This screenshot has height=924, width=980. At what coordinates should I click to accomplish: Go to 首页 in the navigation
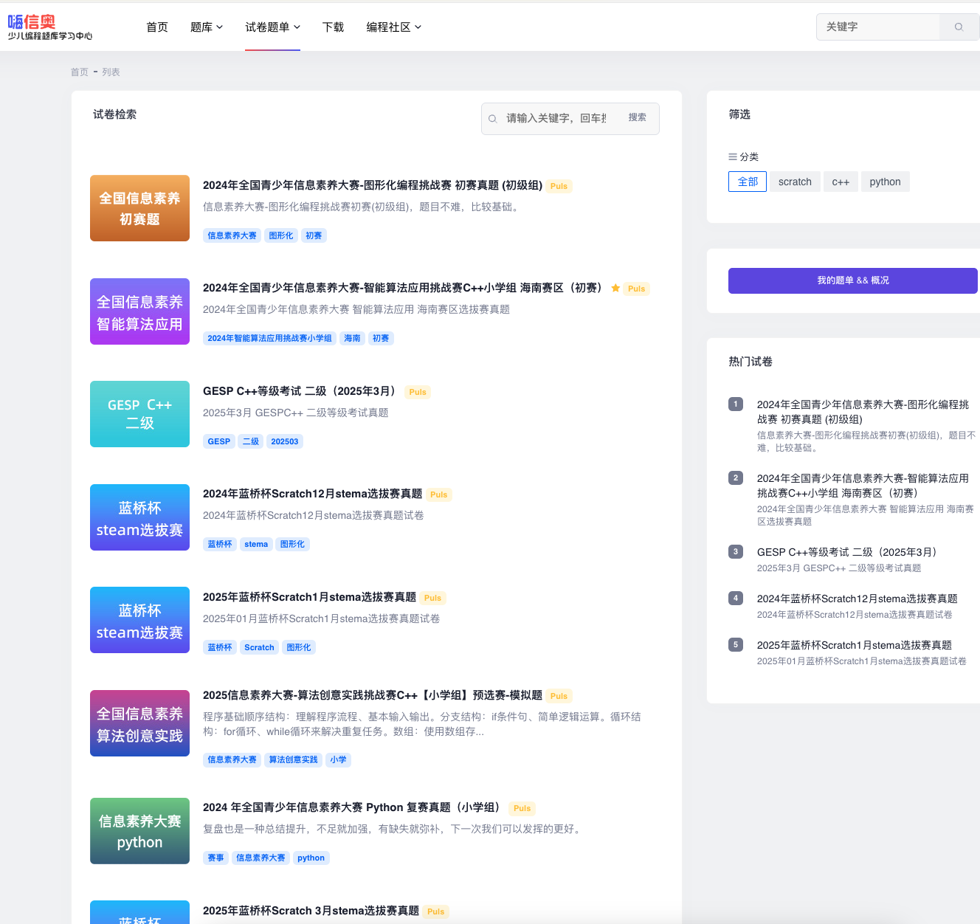(157, 27)
